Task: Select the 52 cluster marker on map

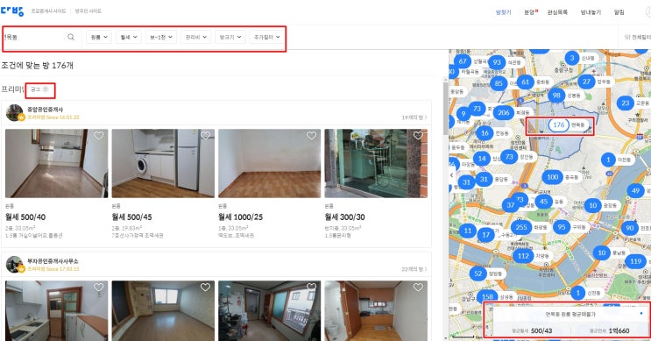Action: pos(478,274)
